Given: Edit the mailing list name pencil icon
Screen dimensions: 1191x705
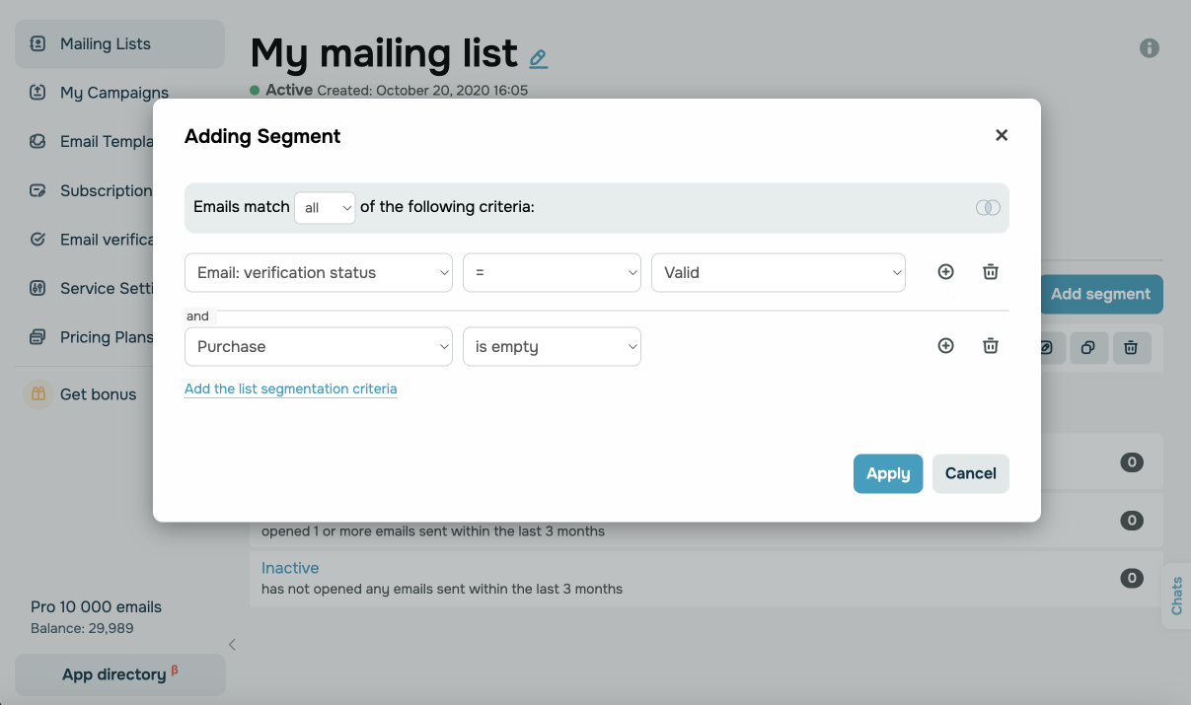Looking at the screenshot, I should (x=538, y=58).
